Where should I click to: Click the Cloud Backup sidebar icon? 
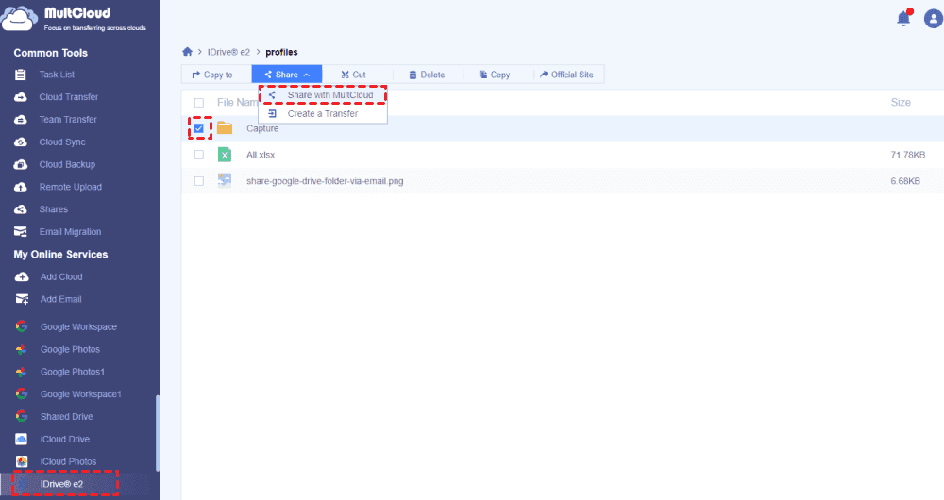pos(21,164)
